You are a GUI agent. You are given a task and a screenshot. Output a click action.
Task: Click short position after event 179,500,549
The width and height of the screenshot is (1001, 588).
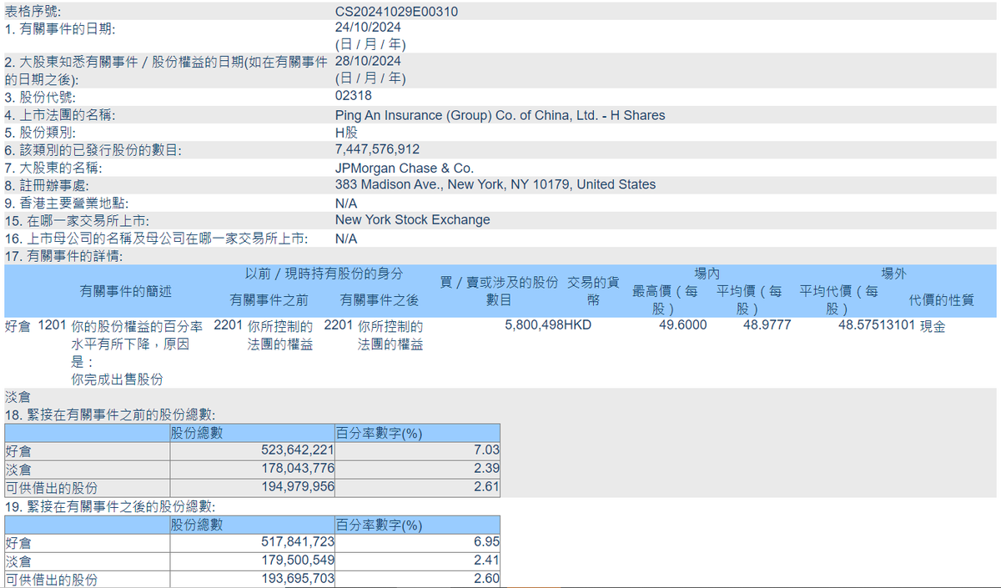(x=298, y=560)
